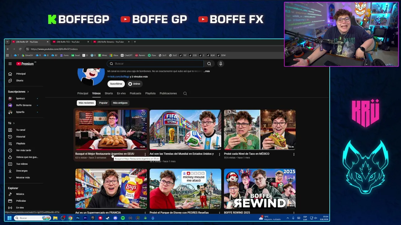Screen dimensions: 401x225
Task: Switch to the channel Shorts tab
Action: pos(109,93)
